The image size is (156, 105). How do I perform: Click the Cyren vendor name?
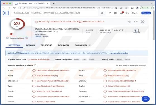pyautogui.click(x=10, y=86)
